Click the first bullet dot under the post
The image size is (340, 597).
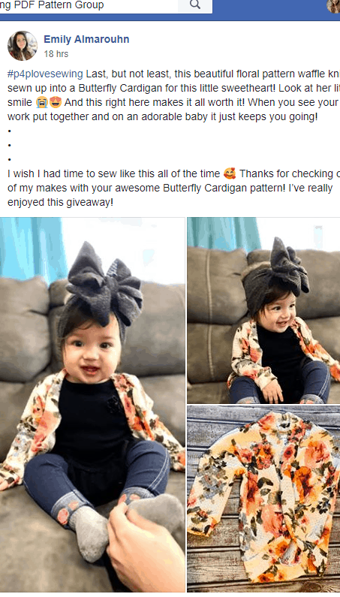[x=9, y=131]
